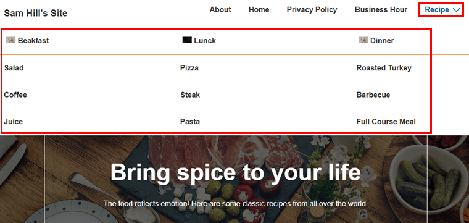
Task: Choose the Pasta recipe link
Action: point(190,122)
